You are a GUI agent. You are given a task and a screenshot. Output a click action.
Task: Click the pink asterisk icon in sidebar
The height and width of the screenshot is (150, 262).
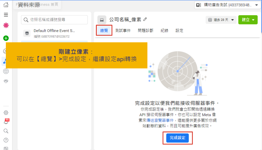[x=6, y=25]
